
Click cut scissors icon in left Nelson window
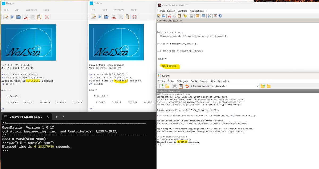(26, 17)
